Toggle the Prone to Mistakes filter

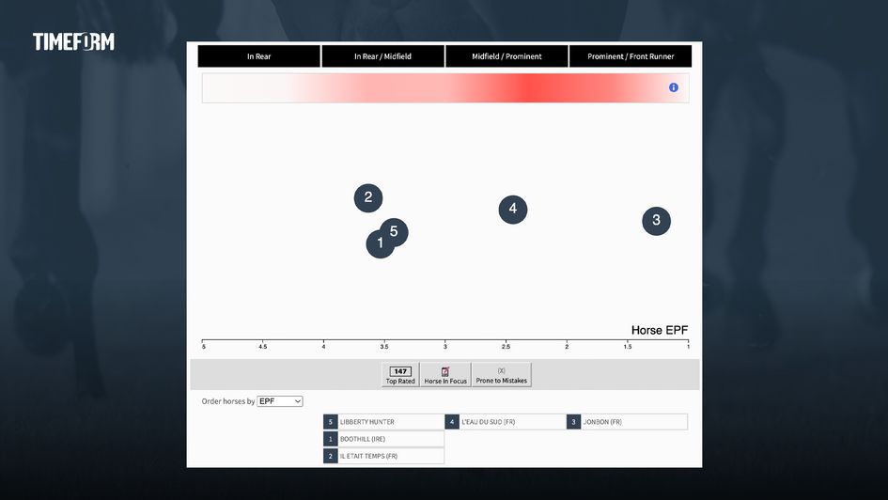pos(501,375)
